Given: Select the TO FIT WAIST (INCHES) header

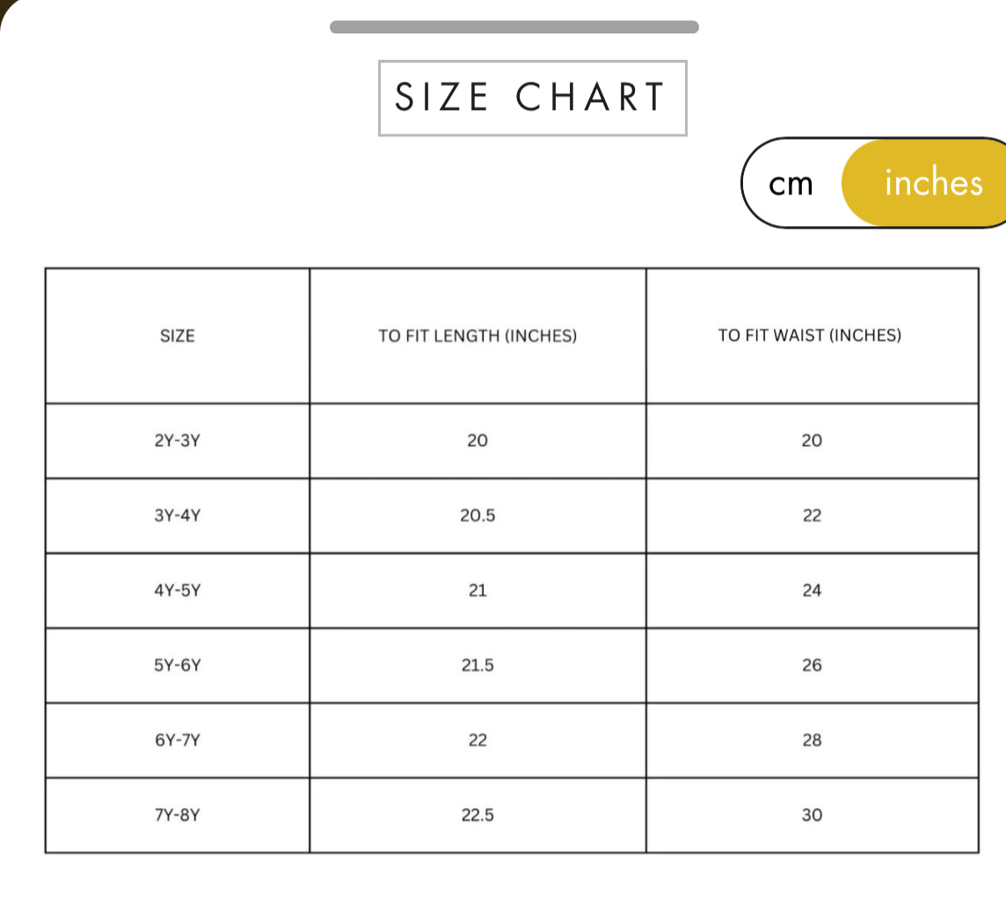Looking at the screenshot, I should click(x=810, y=336).
